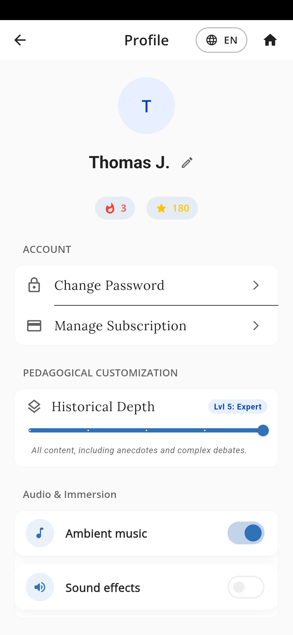Enable the Sound effects switch

[x=246, y=587]
